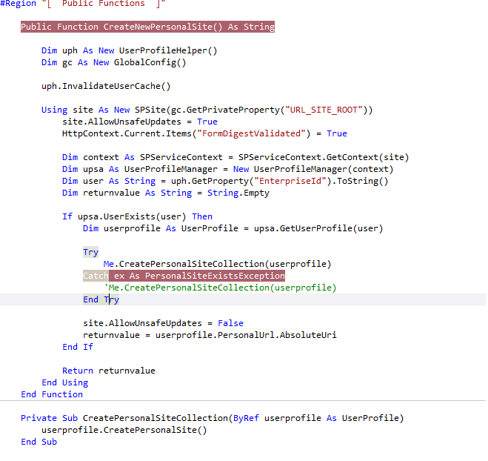Click 'site.AllowUnsafeUpdates = True' line

point(140,122)
